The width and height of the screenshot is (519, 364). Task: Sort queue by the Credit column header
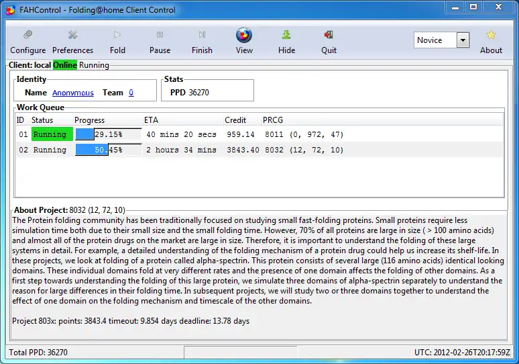coord(235,120)
